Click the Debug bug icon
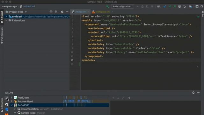 pyautogui.click(x=142, y=6)
